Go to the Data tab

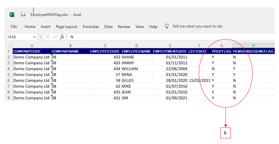(x=108, y=27)
